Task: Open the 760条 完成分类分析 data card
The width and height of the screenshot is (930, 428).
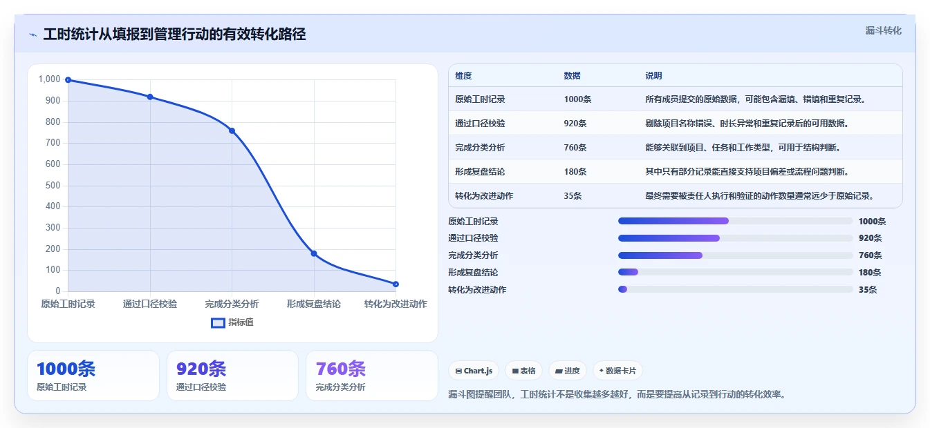Action: (372, 376)
